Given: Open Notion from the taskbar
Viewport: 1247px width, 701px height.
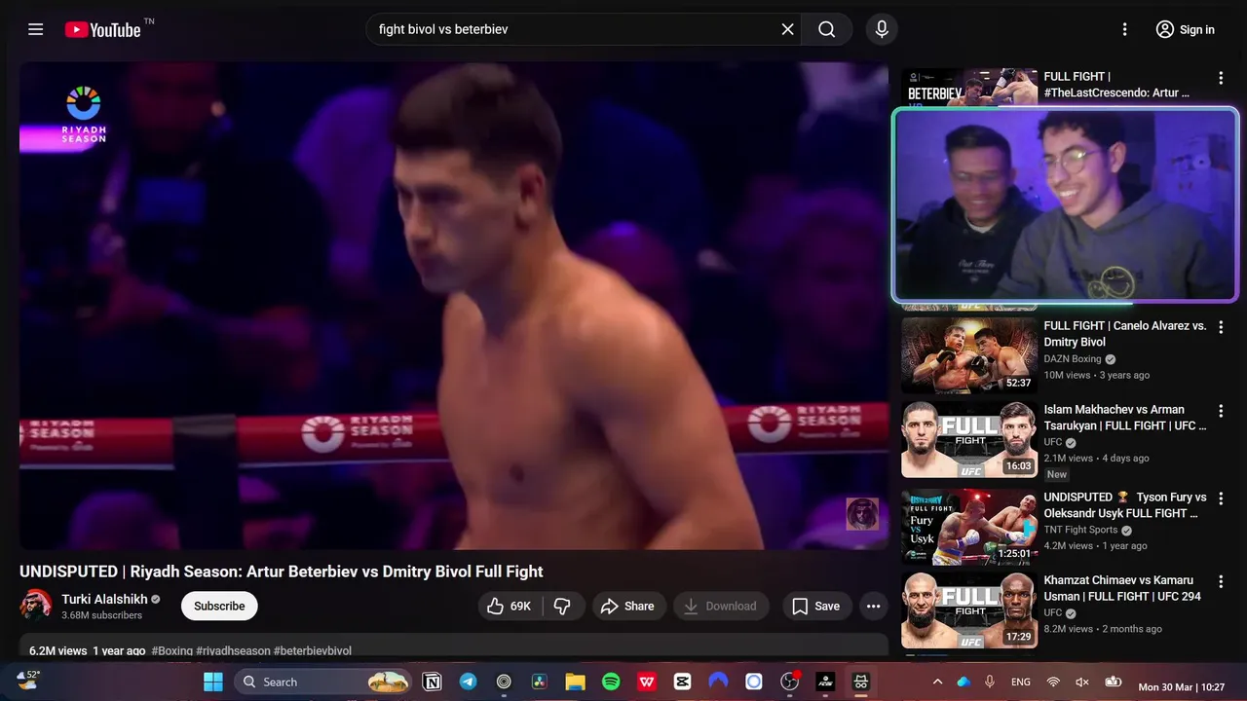Looking at the screenshot, I should 432,682.
